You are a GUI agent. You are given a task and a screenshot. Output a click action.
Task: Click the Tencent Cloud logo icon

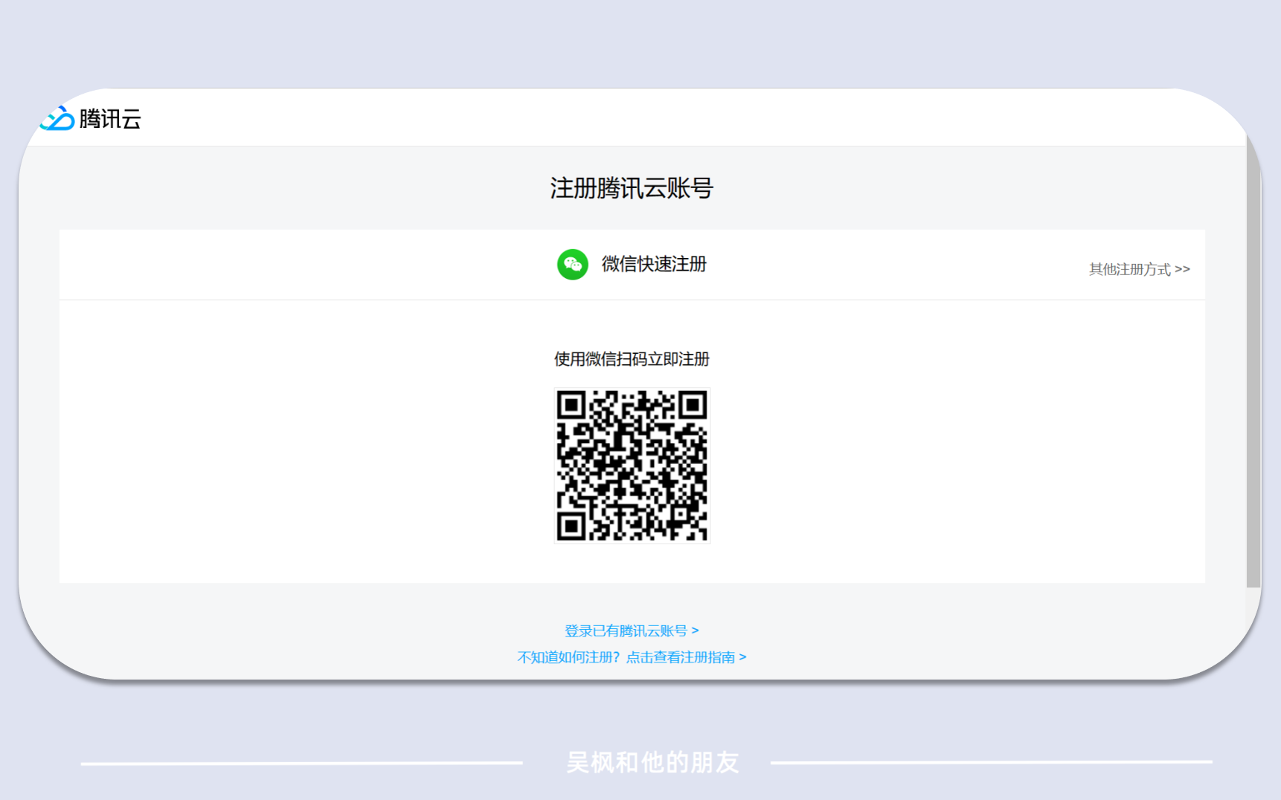(x=57, y=118)
